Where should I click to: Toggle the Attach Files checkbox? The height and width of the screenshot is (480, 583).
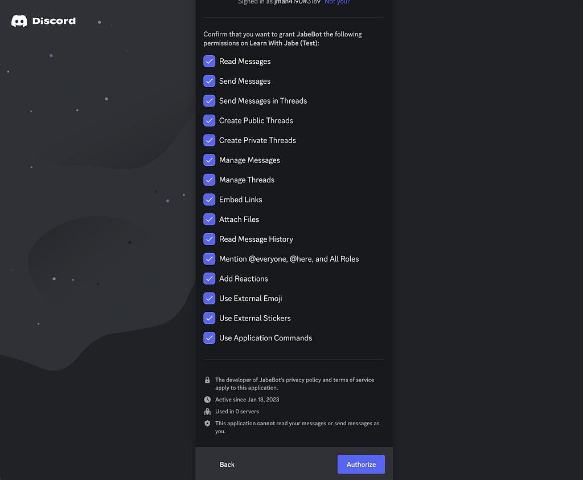click(210, 219)
